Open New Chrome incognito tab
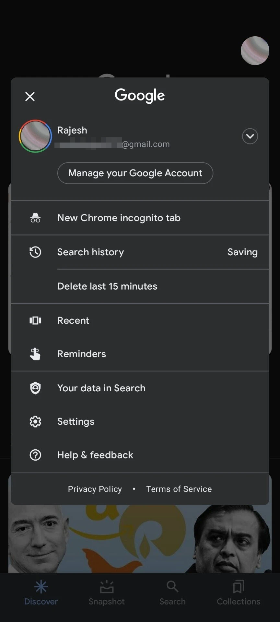Viewport: 280px width, 622px height. (x=119, y=218)
